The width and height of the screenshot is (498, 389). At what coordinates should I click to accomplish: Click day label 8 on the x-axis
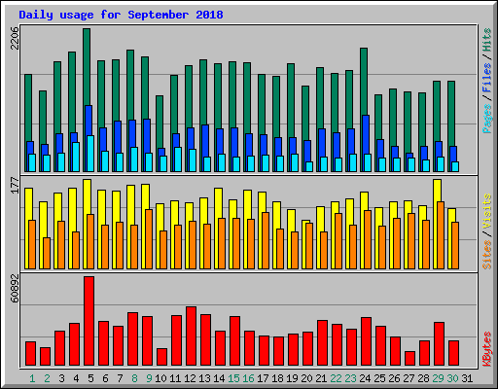pyautogui.click(x=134, y=378)
